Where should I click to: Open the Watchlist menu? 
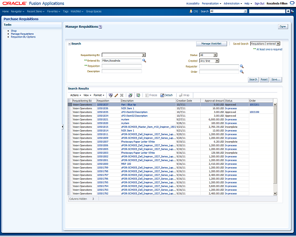pos(77,11)
